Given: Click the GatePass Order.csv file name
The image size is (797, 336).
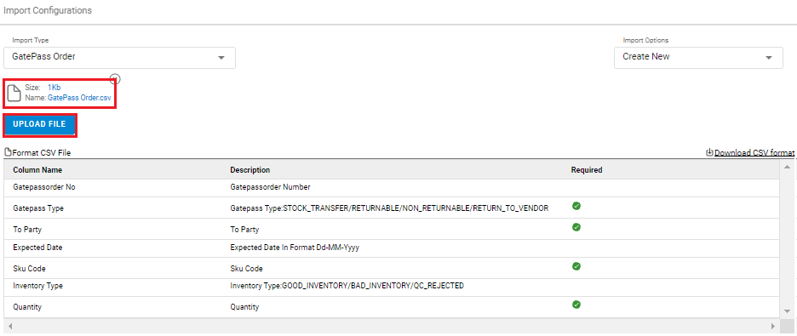Looking at the screenshot, I should [79, 97].
